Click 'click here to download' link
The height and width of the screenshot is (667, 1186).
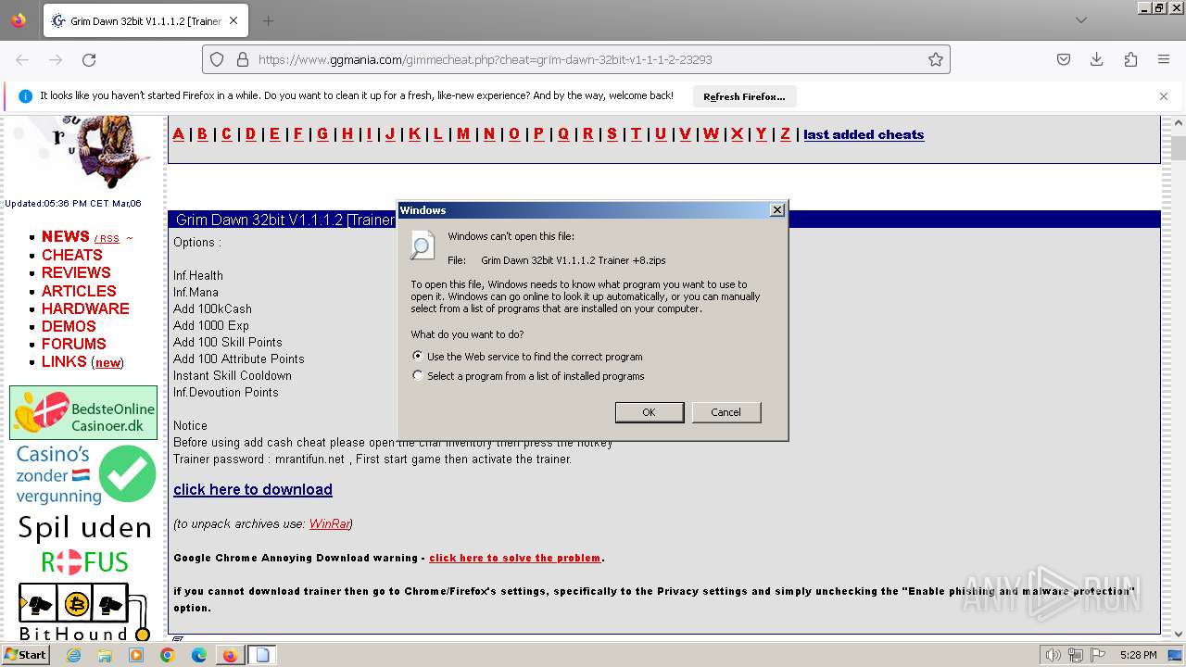coord(253,489)
